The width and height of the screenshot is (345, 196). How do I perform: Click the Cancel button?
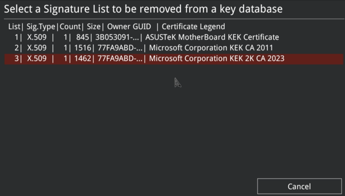pos(299,186)
